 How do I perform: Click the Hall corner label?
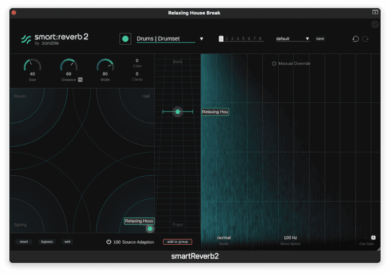[146, 96]
